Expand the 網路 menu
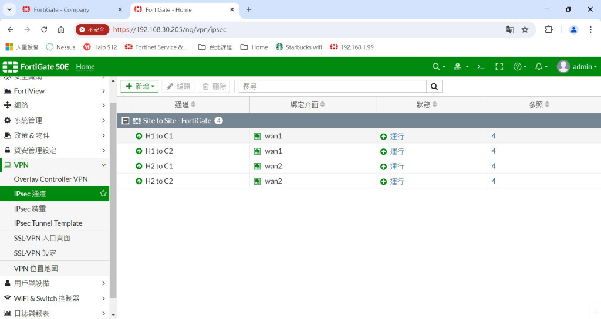The image size is (601, 319). coord(55,106)
